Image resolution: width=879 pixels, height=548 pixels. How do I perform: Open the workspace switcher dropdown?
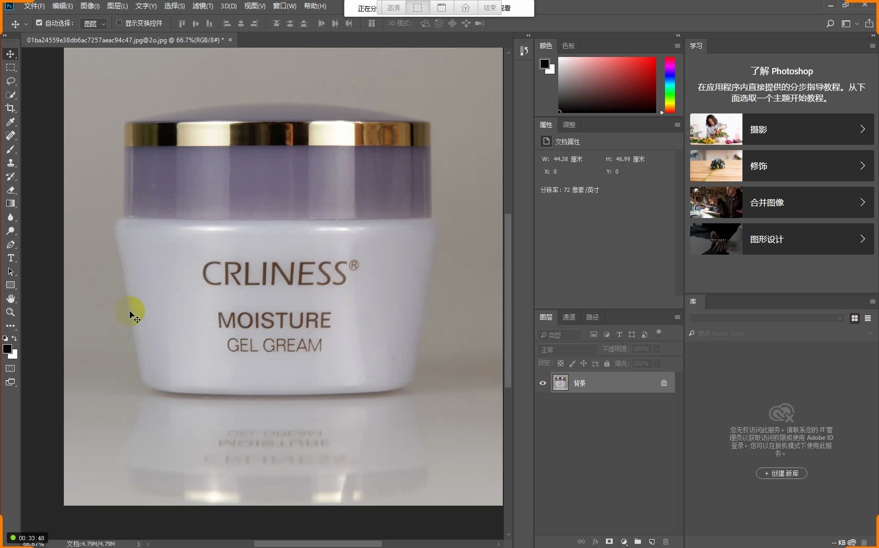(x=849, y=24)
